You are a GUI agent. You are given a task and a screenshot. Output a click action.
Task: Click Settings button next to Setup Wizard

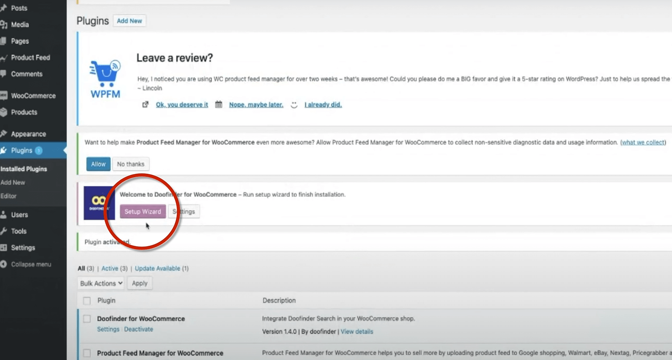[x=184, y=212]
